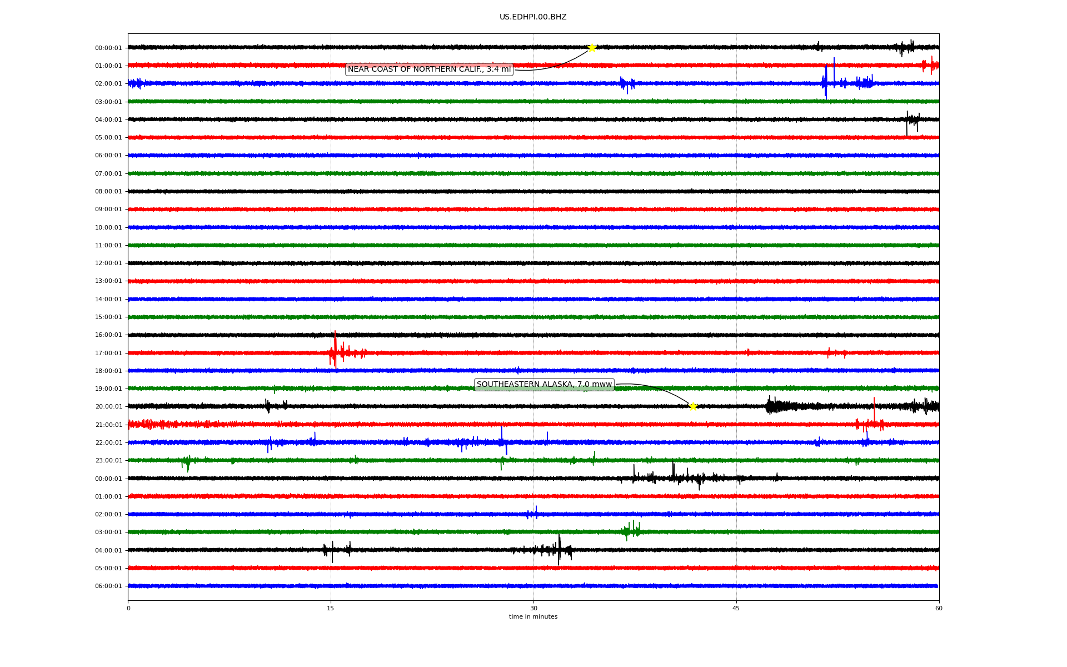
Task: Click the black spike cluster on 04:00:01 bottom trace
Action: 559,549
